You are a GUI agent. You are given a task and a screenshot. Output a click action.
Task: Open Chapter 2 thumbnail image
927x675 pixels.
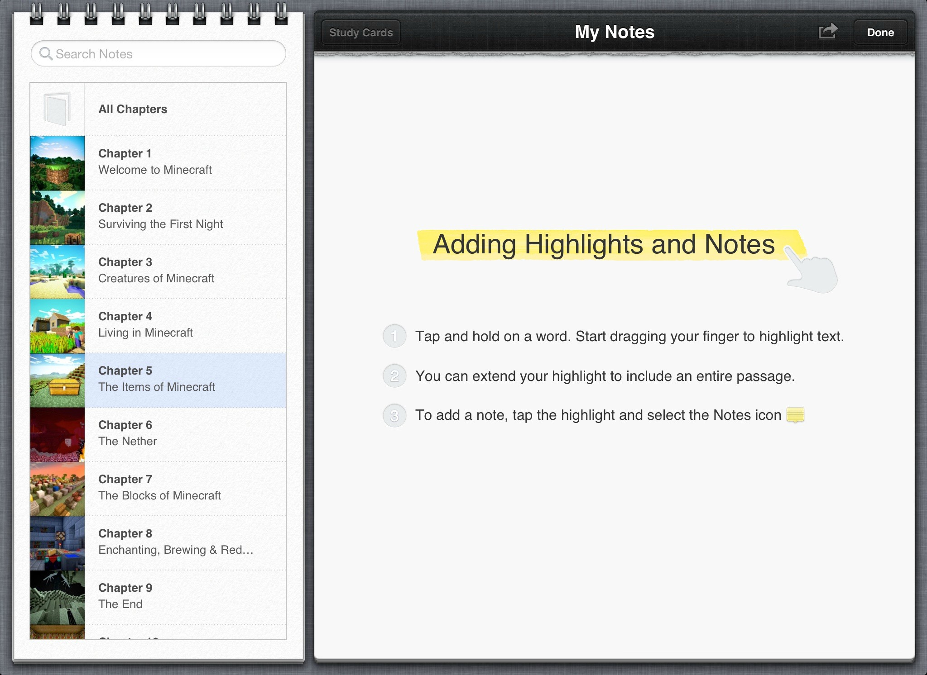point(58,218)
